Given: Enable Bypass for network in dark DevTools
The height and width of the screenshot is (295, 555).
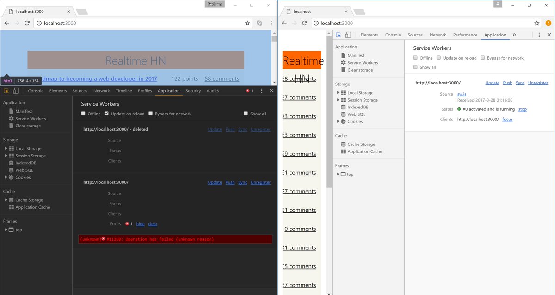Looking at the screenshot, I should pyautogui.click(x=150, y=114).
